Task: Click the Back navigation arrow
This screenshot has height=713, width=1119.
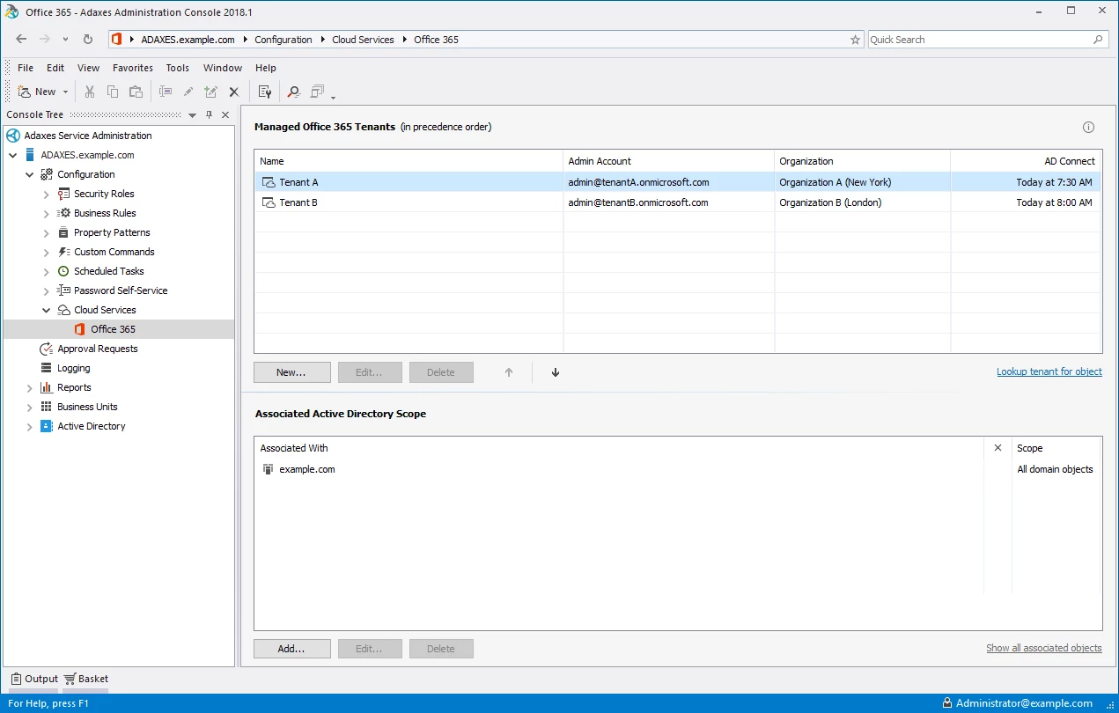Action: coord(22,40)
